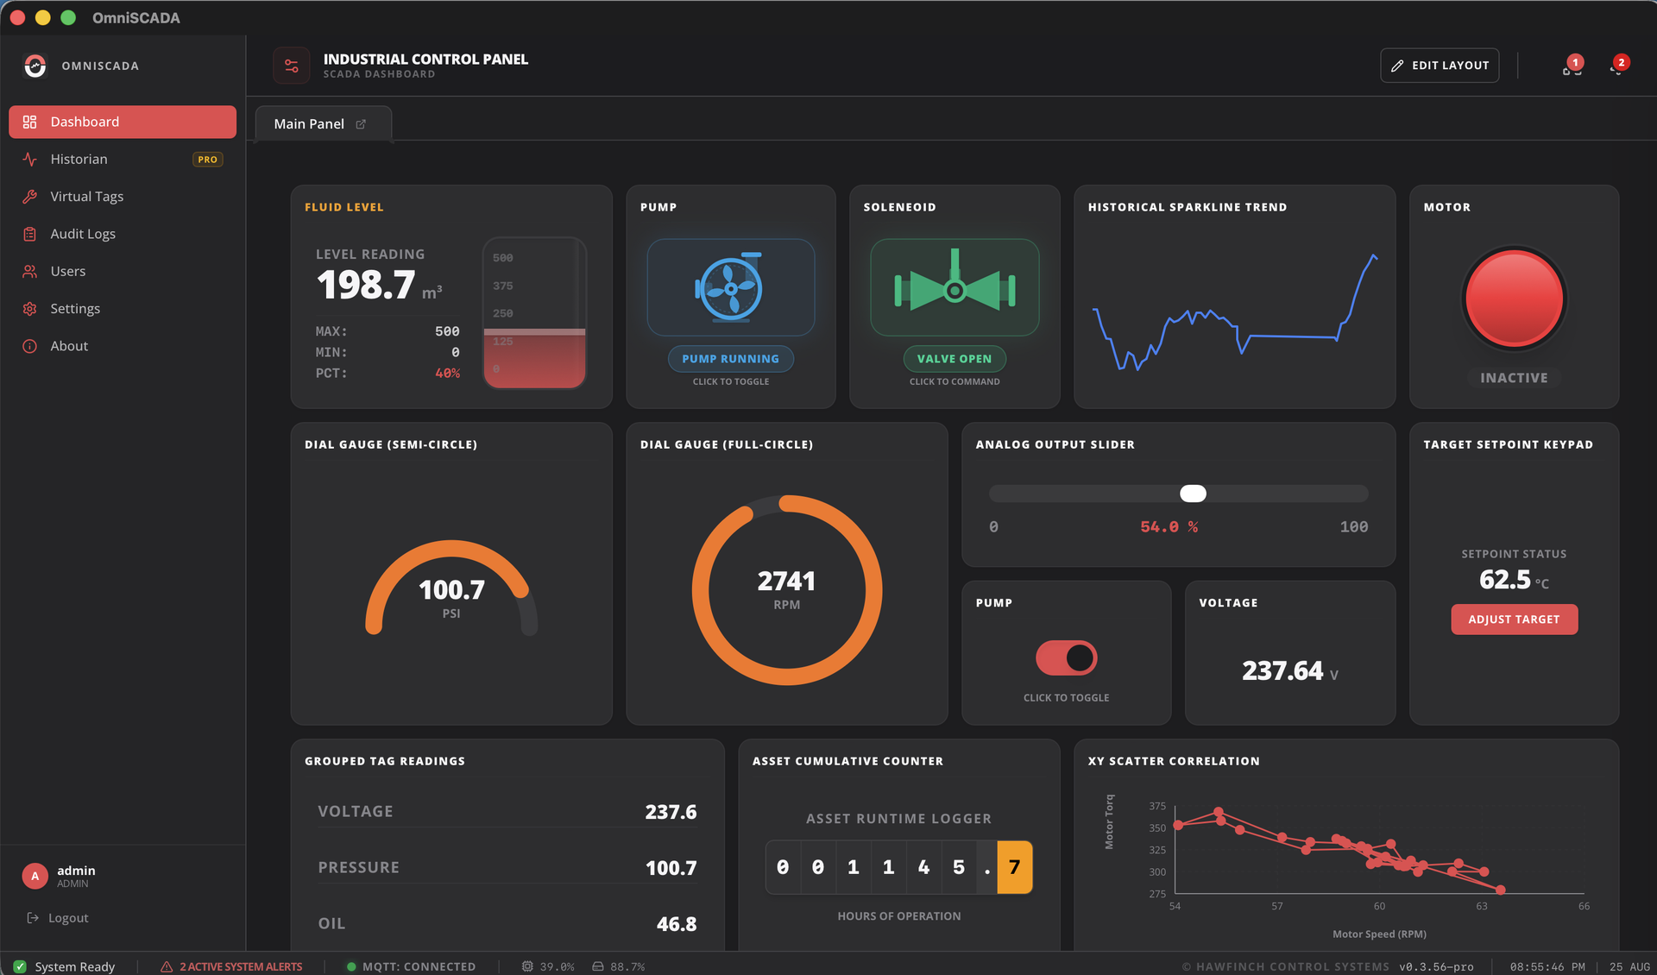Open the Audit Logs page
The image size is (1657, 975).
122,234
